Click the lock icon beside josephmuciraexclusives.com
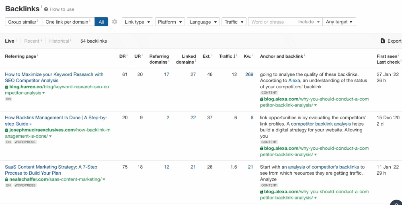Screen dimensions: 402x205 (x=6, y=130)
